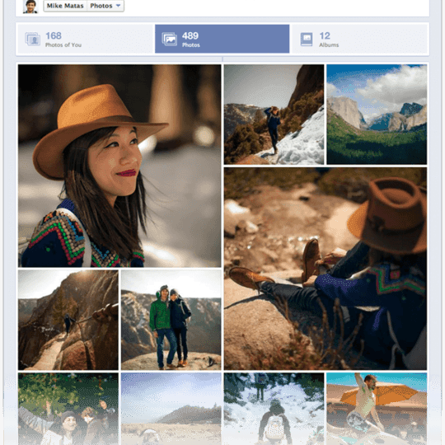Screen dimensions: 445x445
Task: Open photo of person sitting on rock
Action: [x=326, y=269]
